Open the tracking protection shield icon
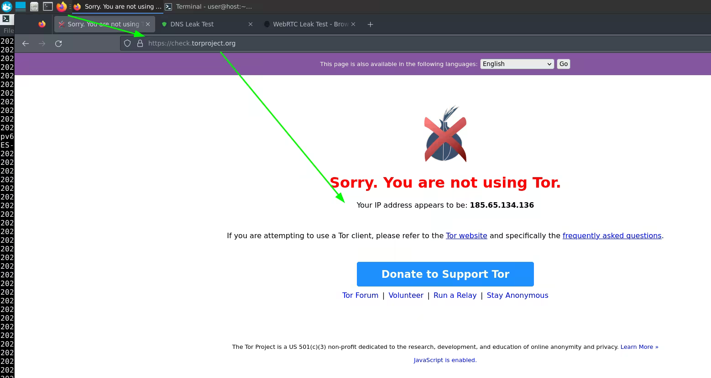 tap(127, 43)
